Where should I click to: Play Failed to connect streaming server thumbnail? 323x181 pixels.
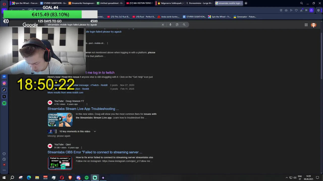pos(60,163)
